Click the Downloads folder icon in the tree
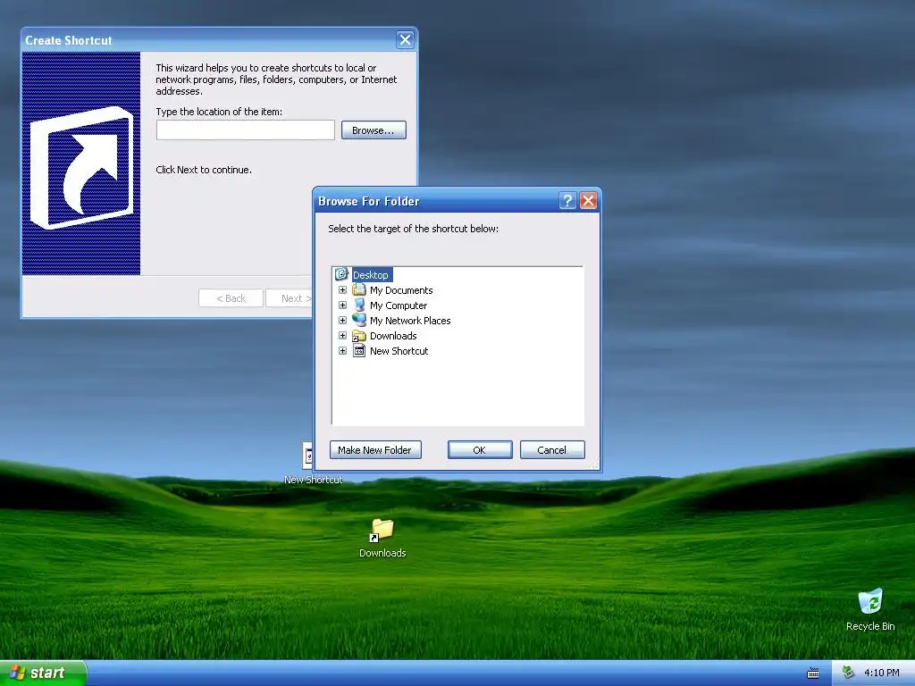This screenshot has height=686, width=915. (x=359, y=336)
